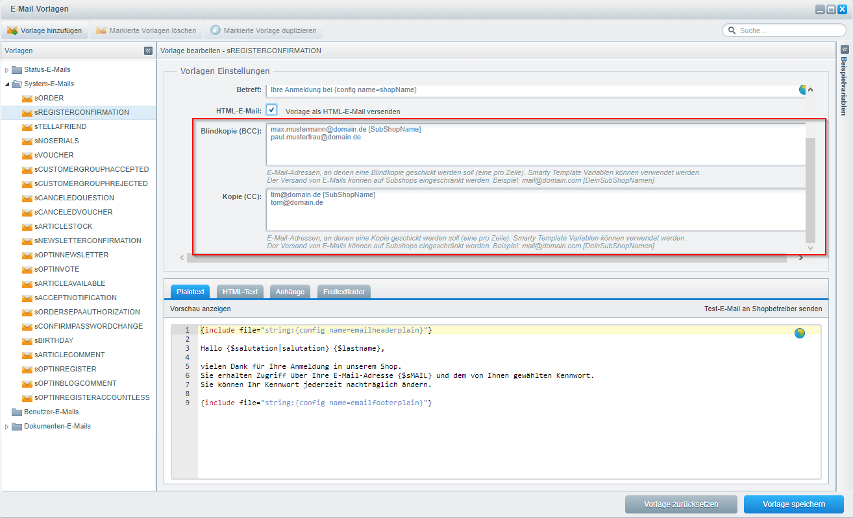Click scroll-right arrow of horizontal scrollbar
Screen dimensions: 853x518
click(x=800, y=258)
